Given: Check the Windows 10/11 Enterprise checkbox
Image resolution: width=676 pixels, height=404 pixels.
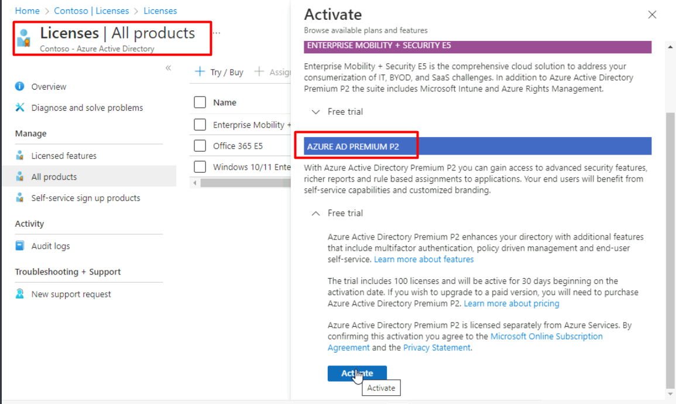Looking at the screenshot, I should click(x=200, y=167).
